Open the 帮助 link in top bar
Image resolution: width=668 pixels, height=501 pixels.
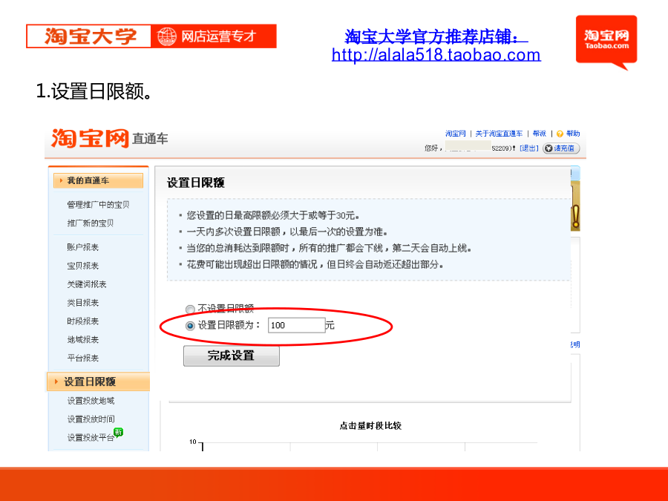[x=573, y=134]
